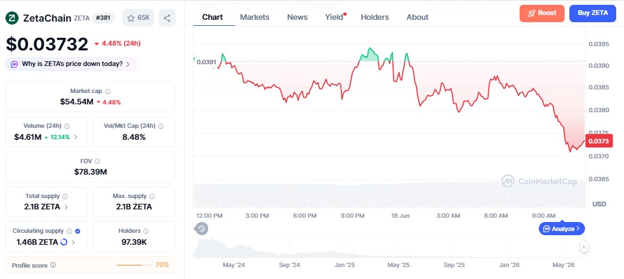This screenshot has height=279, width=624.
Task: Expand Circulating supply 1.46B ZETA chevron
Action: (x=73, y=242)
